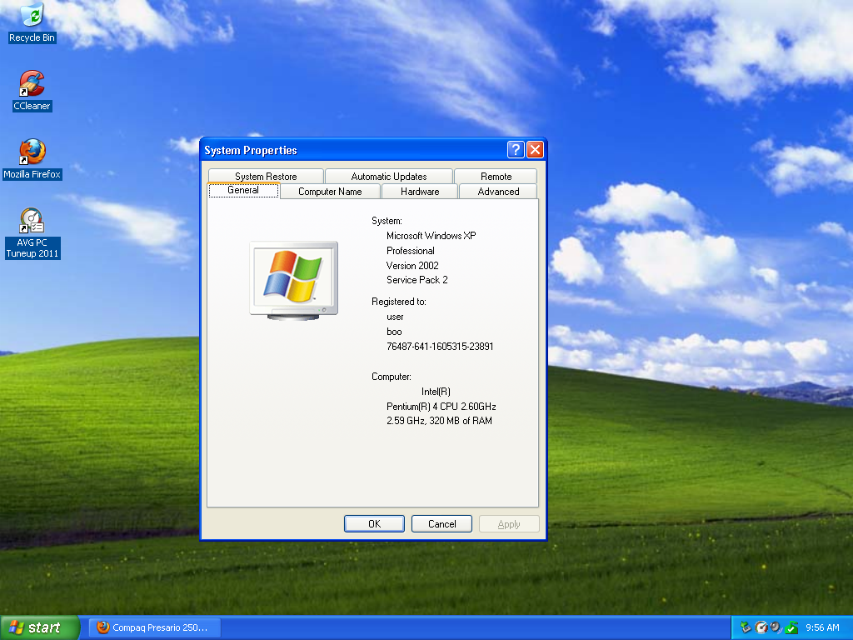The height and width of the screenshot is (640, 853).
Task: Close the System Properties dialog
Action: point(536,150)
